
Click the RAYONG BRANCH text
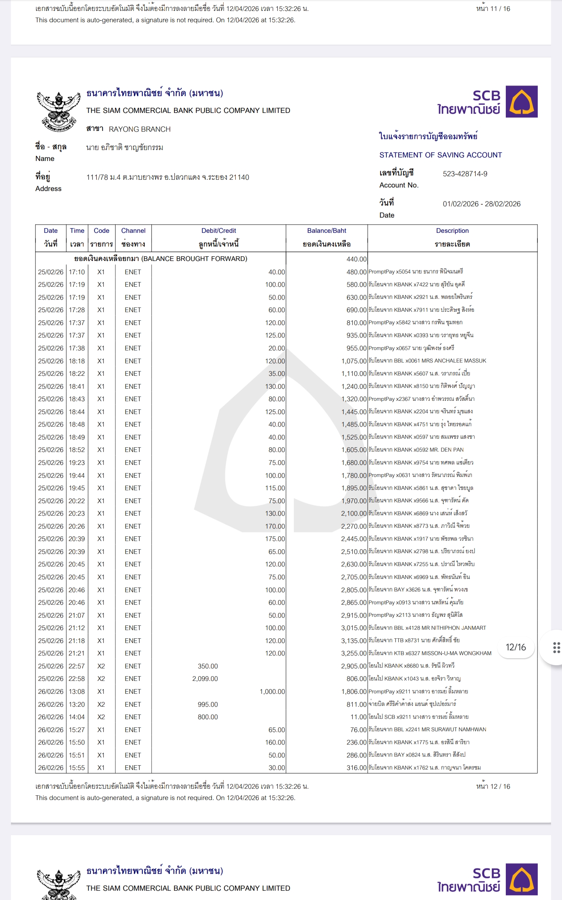tap(139, 129)
